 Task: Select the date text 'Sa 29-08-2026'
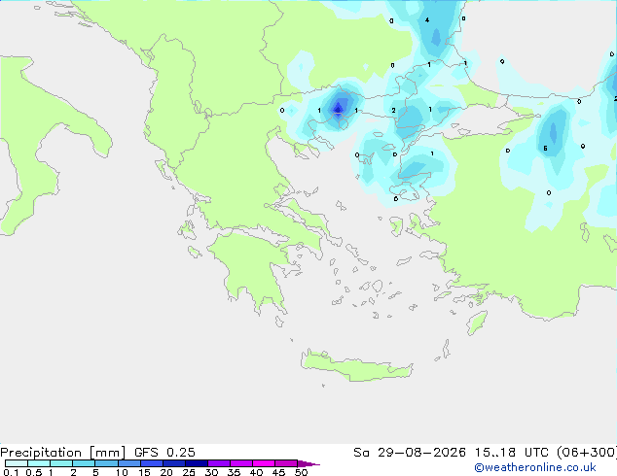[410, 453]
